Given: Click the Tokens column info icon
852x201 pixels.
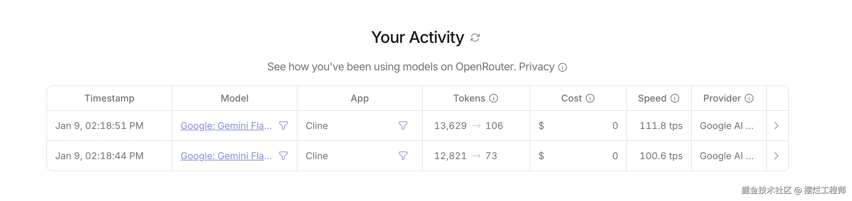Looking at the screenshot, I should pos(494,98).
